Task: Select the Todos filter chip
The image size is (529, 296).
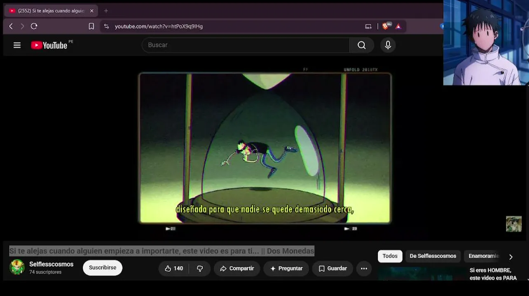Action: 390,256
